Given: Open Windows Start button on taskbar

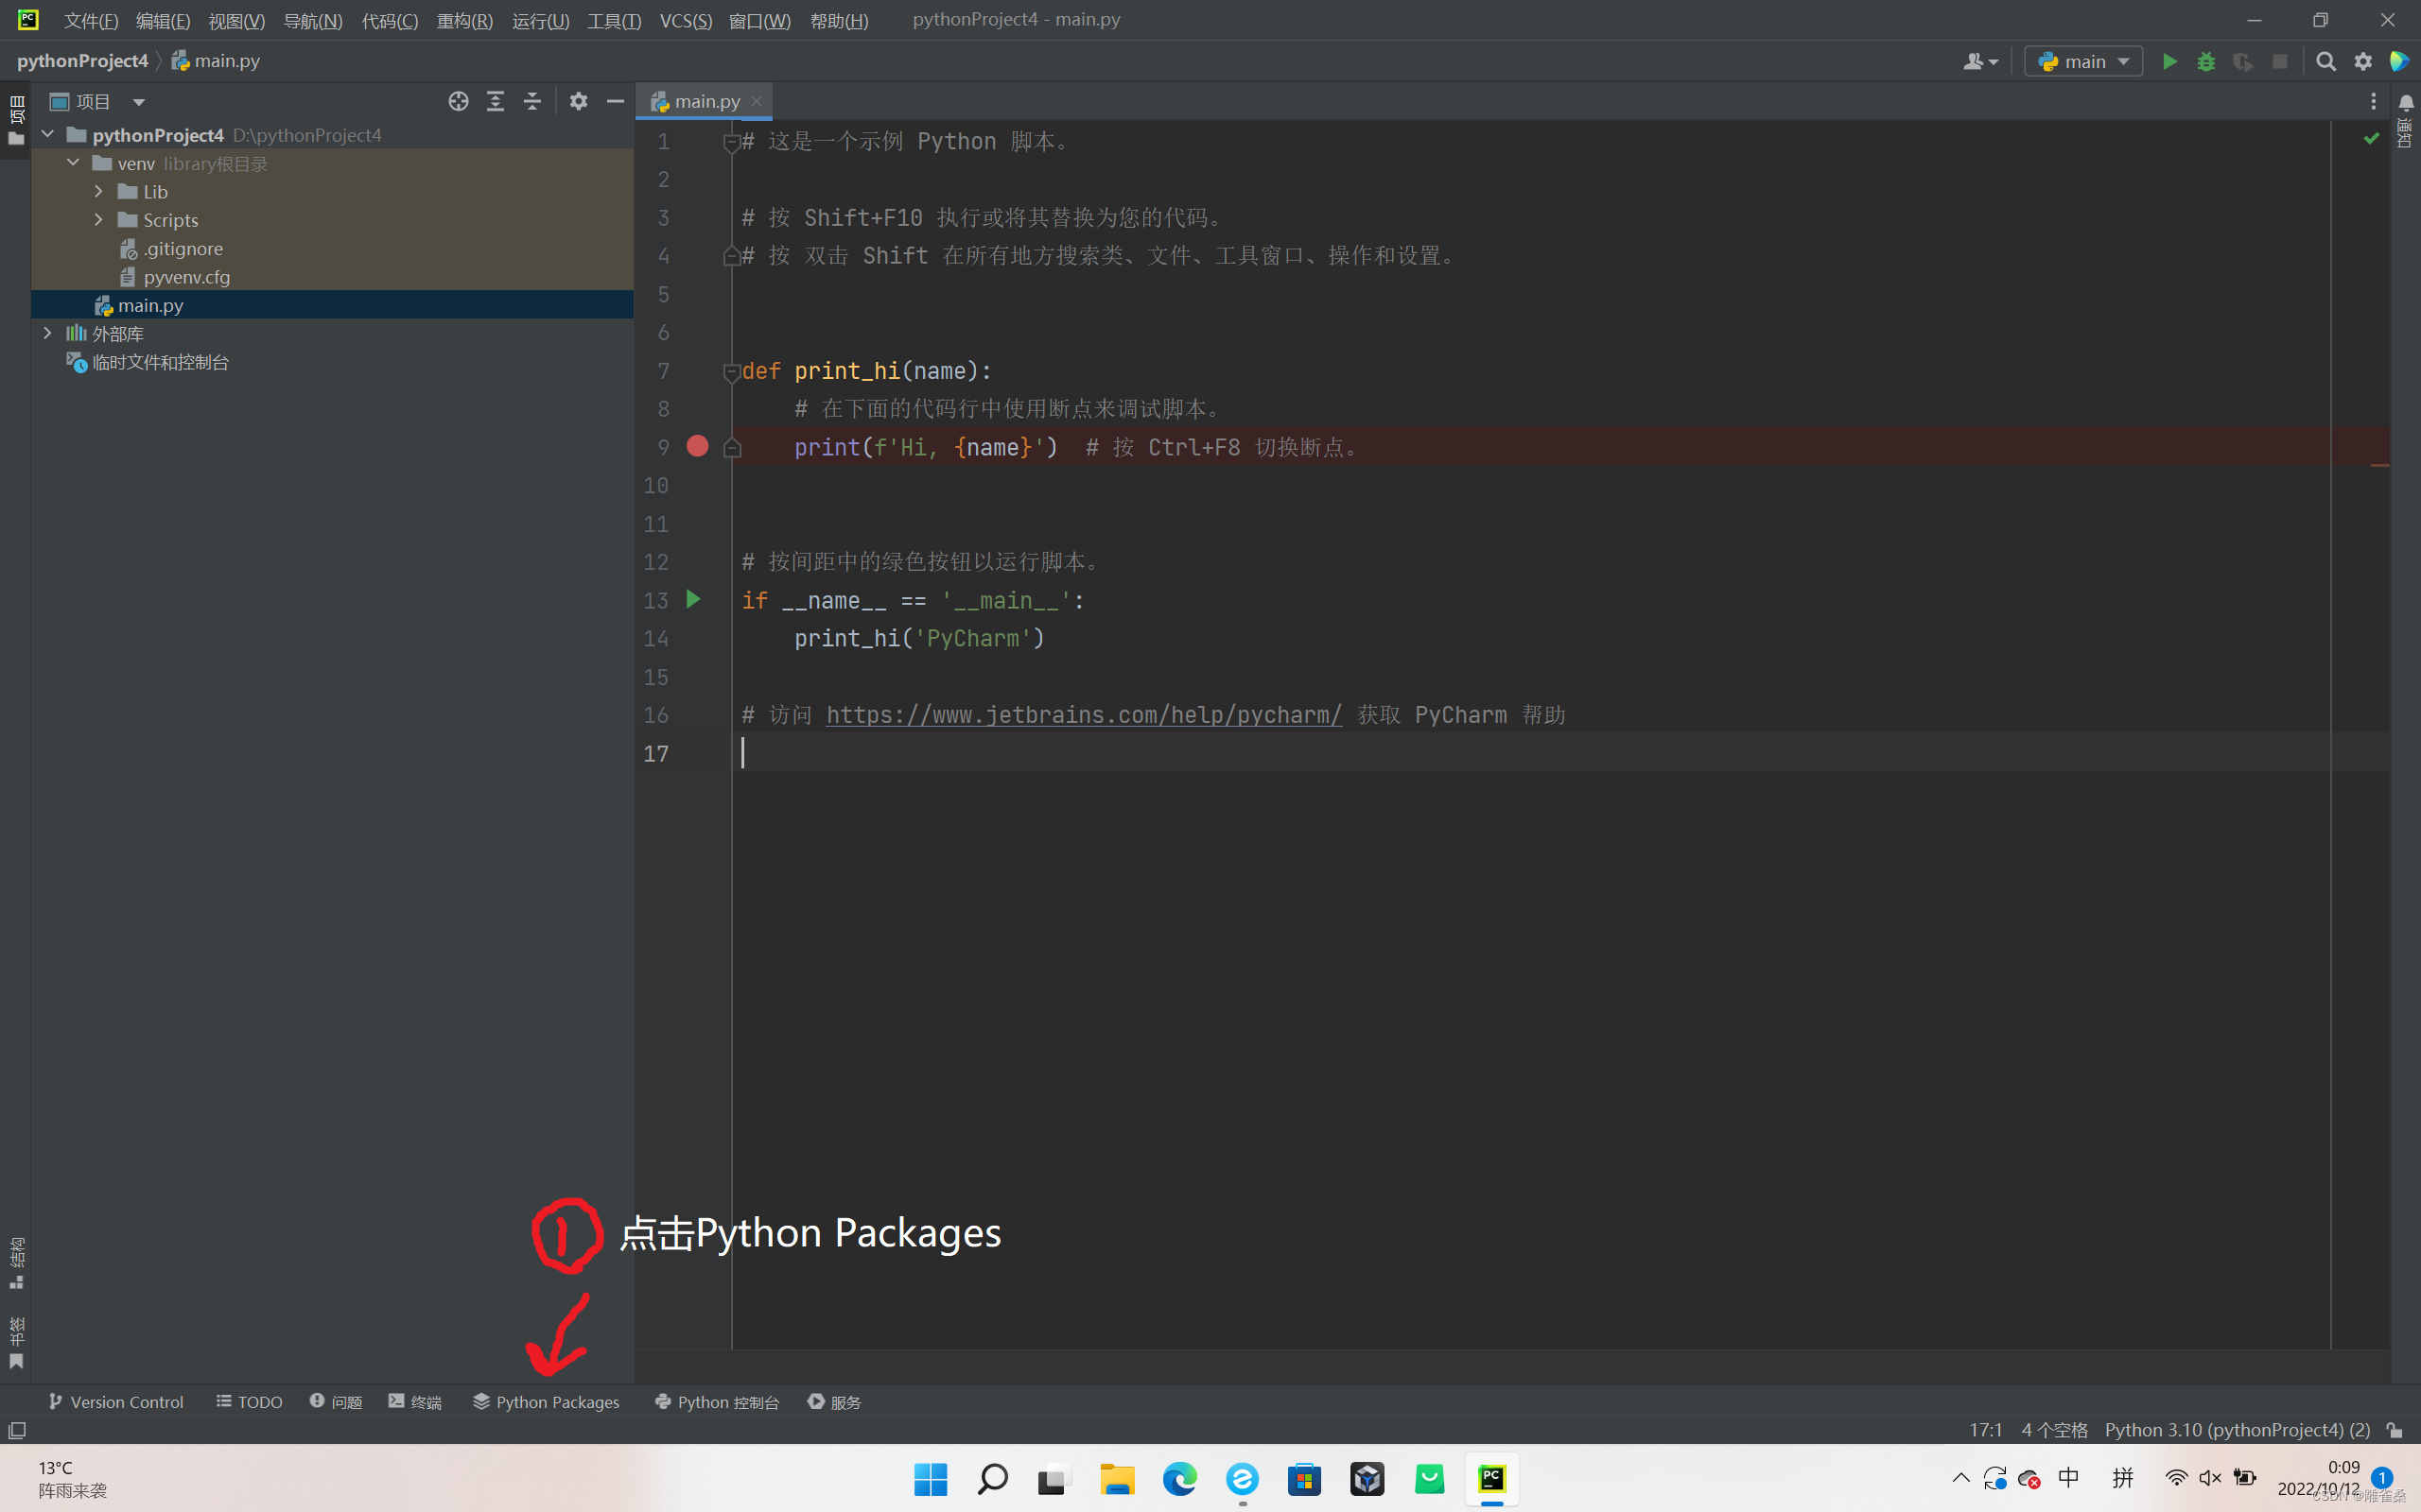Looking at the screenshot, I should pyautogui.click(x=931, y=1478).
